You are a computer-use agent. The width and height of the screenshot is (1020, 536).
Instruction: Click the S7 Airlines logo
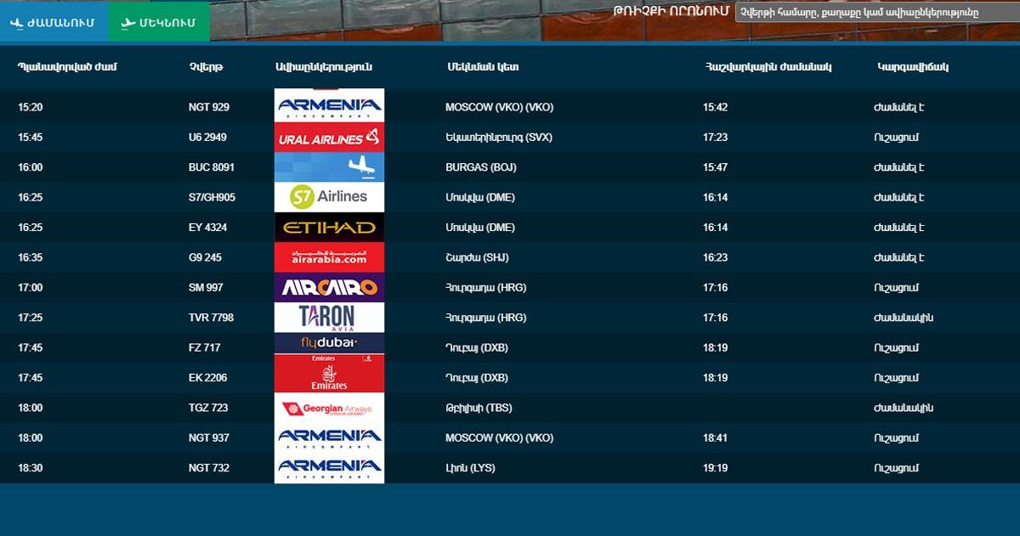coord(329,197)
